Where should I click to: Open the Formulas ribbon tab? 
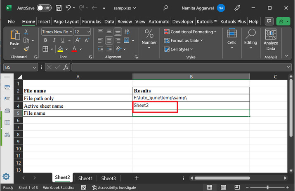[x=91, y=21]
